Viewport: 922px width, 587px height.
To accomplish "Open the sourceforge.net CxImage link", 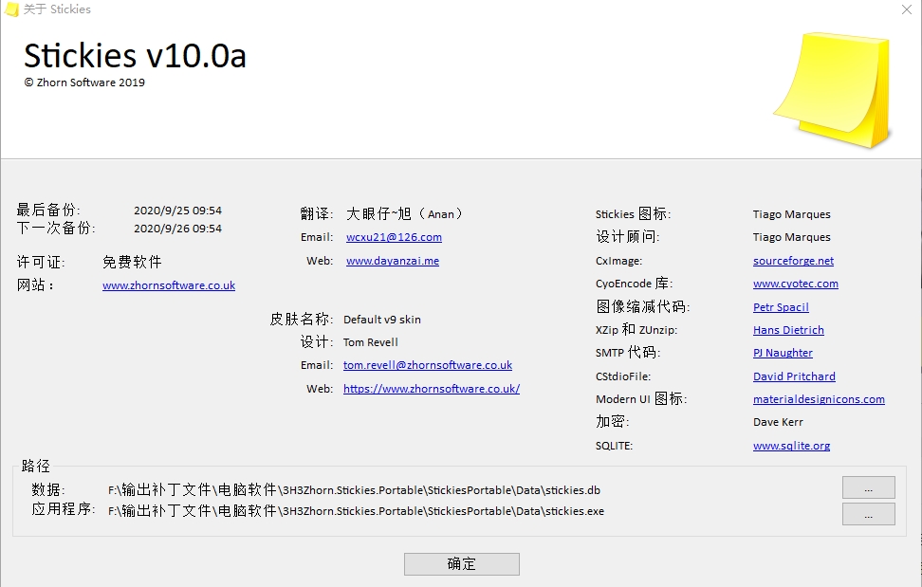I will [x=793, y=261].
